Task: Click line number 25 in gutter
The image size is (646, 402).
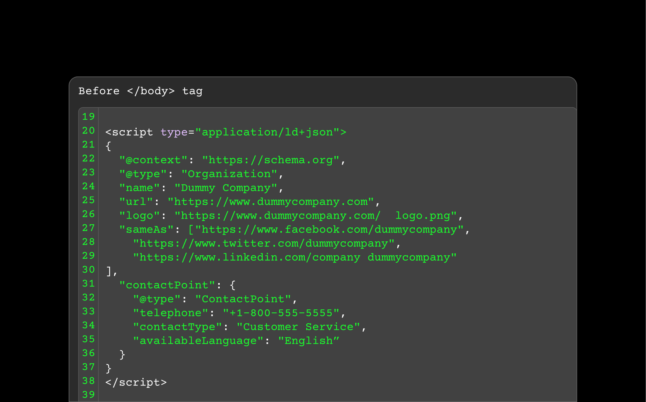Action: point(88,200)
